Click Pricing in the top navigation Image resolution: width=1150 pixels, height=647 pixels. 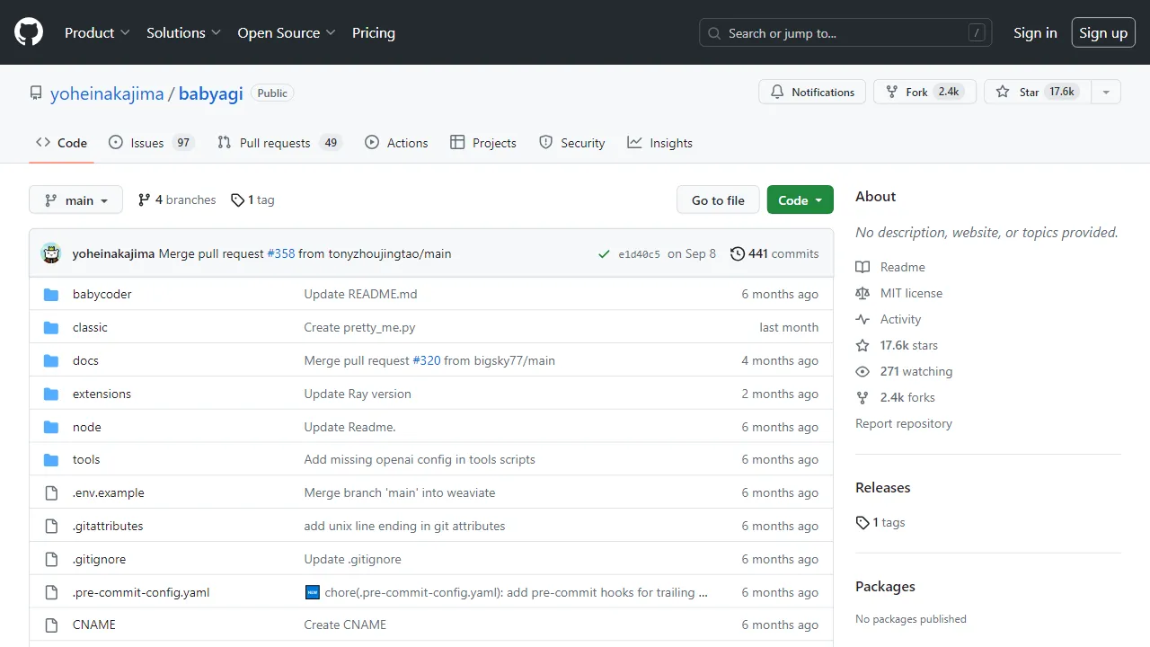[x=374, y=32]
